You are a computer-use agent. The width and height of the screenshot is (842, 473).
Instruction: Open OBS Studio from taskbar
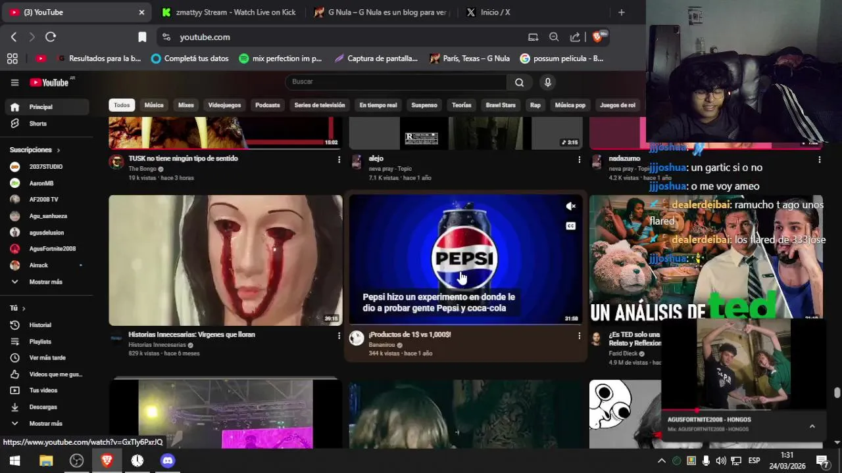(x=77, y=461)
